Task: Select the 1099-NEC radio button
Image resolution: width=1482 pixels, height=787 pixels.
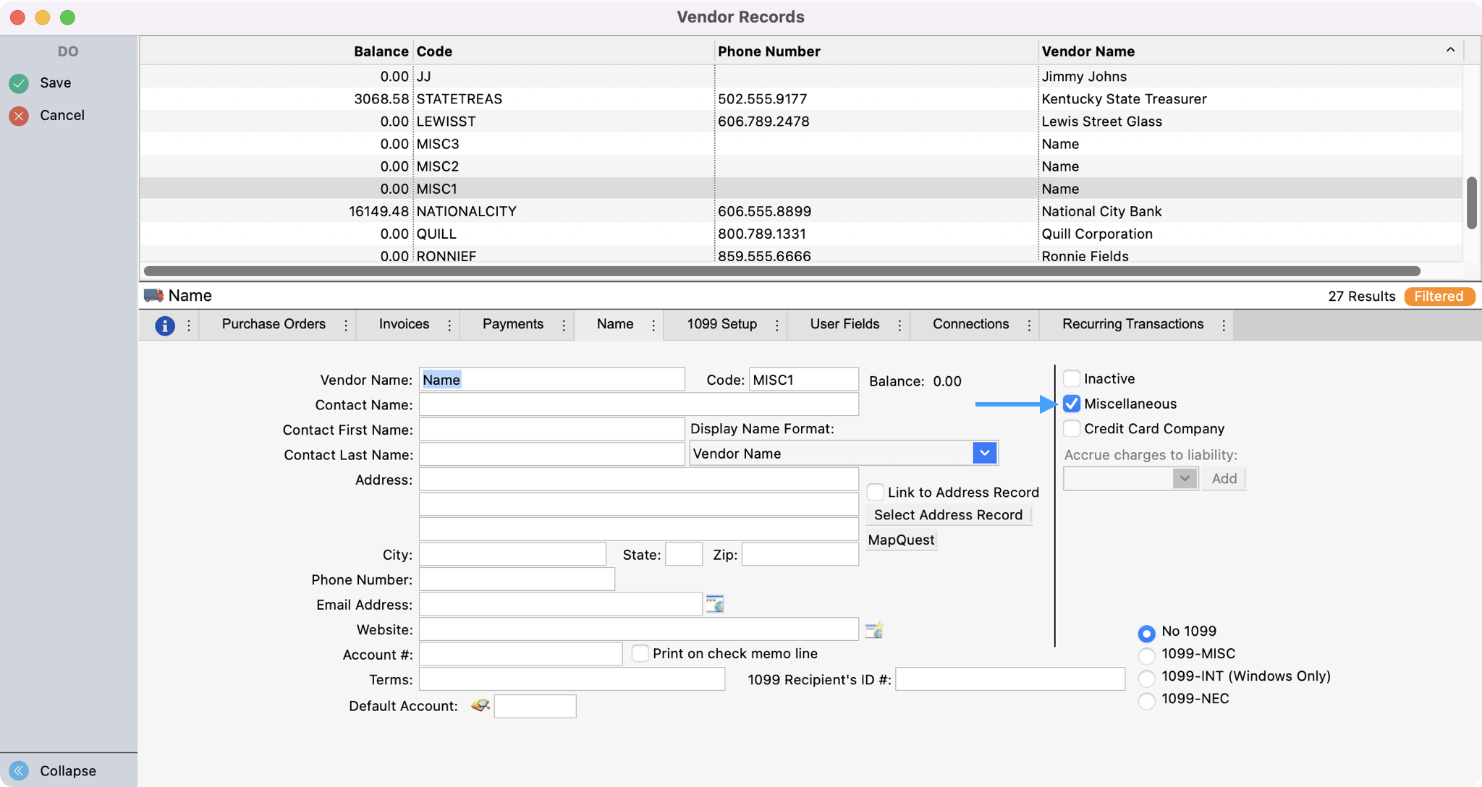Action: 1146,700
